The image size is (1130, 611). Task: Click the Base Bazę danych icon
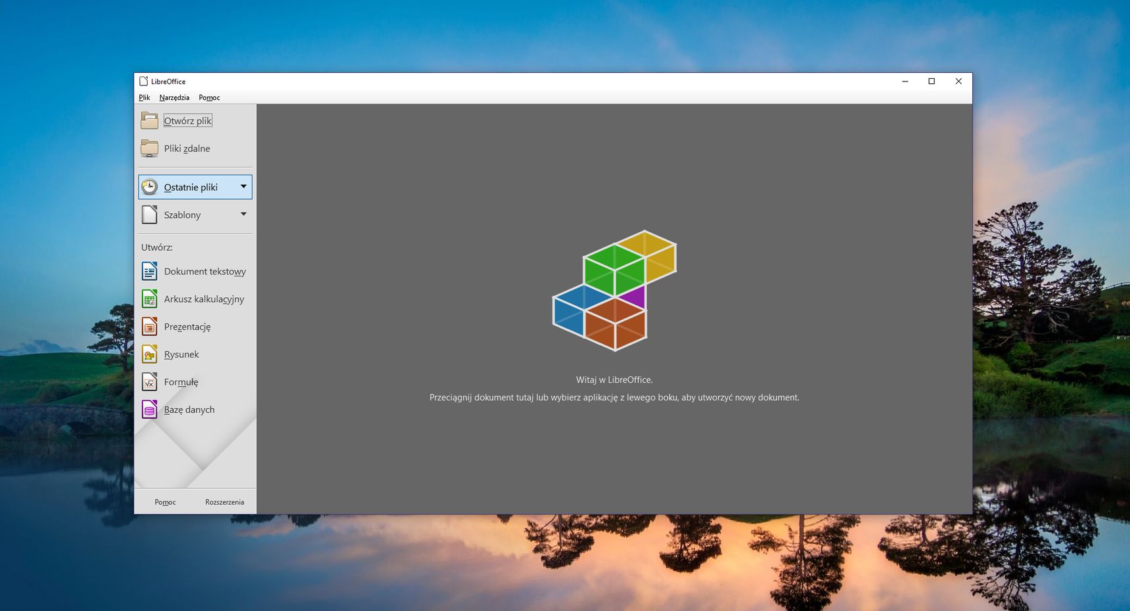coord(150,410)
